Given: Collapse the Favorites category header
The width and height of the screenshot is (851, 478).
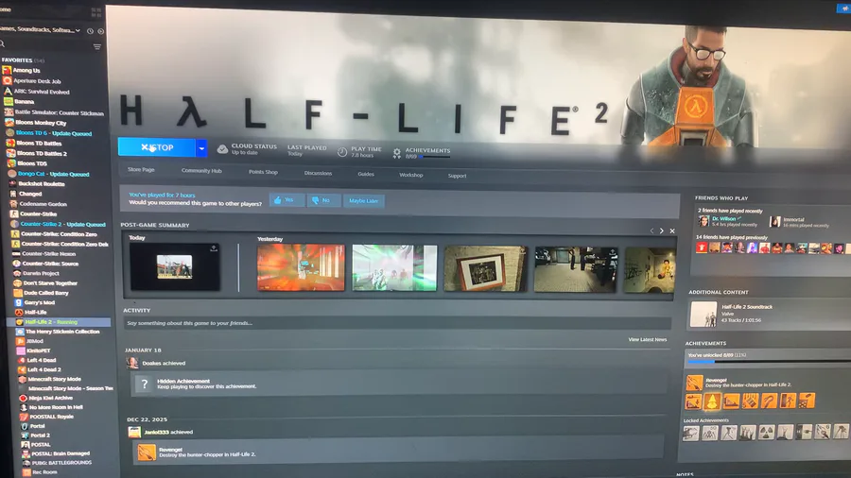Looking at the screenshot, I should (x=23, y=60).
